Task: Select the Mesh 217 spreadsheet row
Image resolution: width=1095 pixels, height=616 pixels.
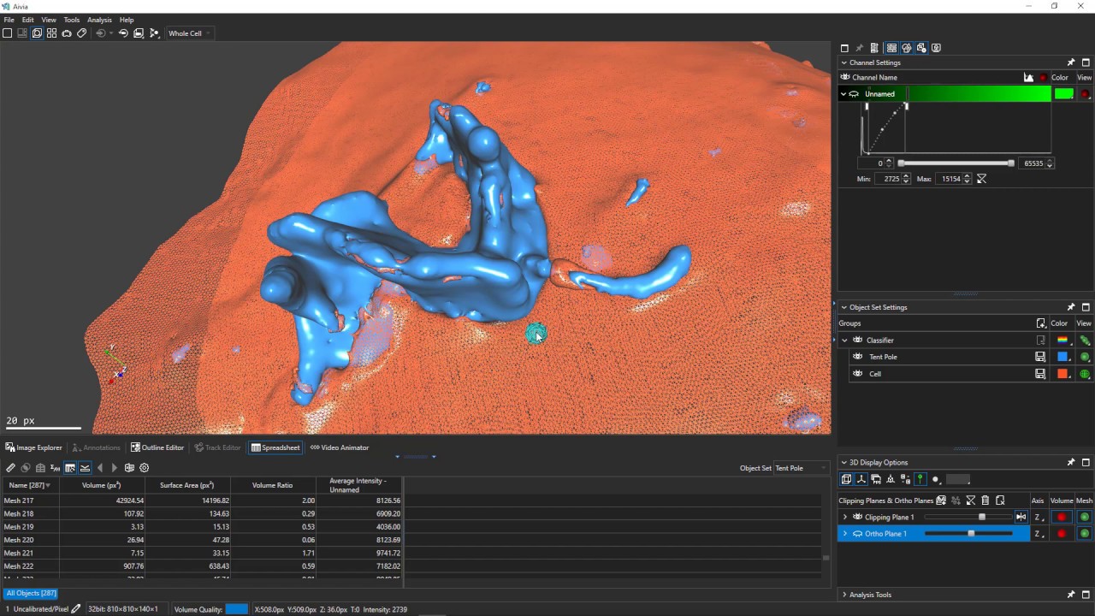Action: tap(202, 500)
